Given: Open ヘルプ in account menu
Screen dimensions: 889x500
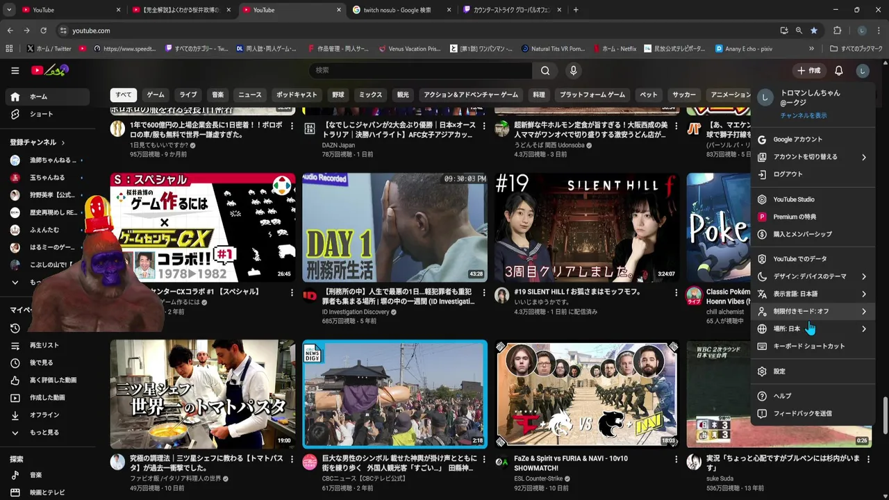Looking at the screenshot, I should point(813,396).
